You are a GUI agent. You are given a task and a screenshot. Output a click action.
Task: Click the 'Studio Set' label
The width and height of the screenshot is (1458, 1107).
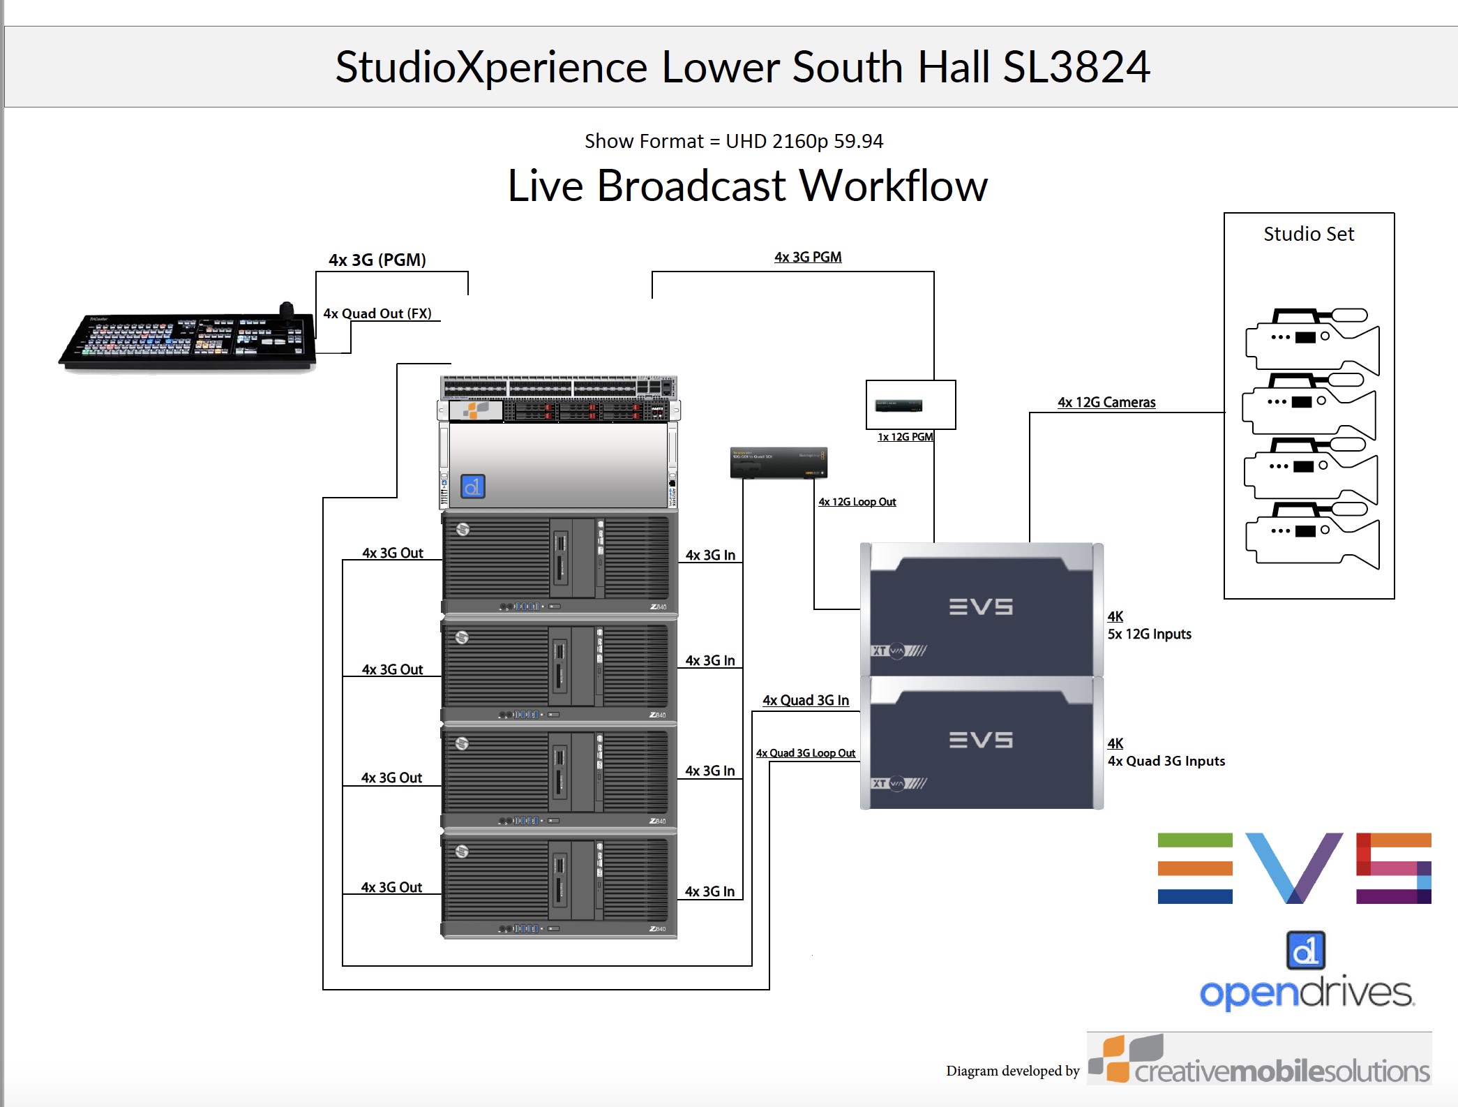pyautogui.click(x=1309, y=234)
